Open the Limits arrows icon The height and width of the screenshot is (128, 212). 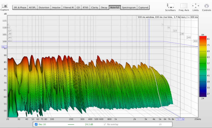(196, 6)
